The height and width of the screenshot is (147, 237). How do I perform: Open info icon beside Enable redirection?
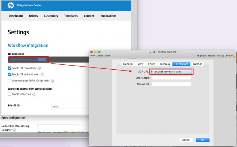click(34, 94)
